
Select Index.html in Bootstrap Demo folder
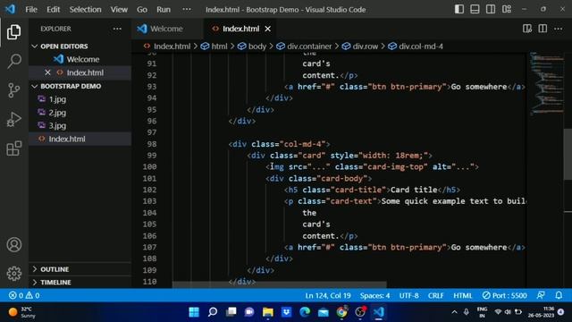coord(80,139)
